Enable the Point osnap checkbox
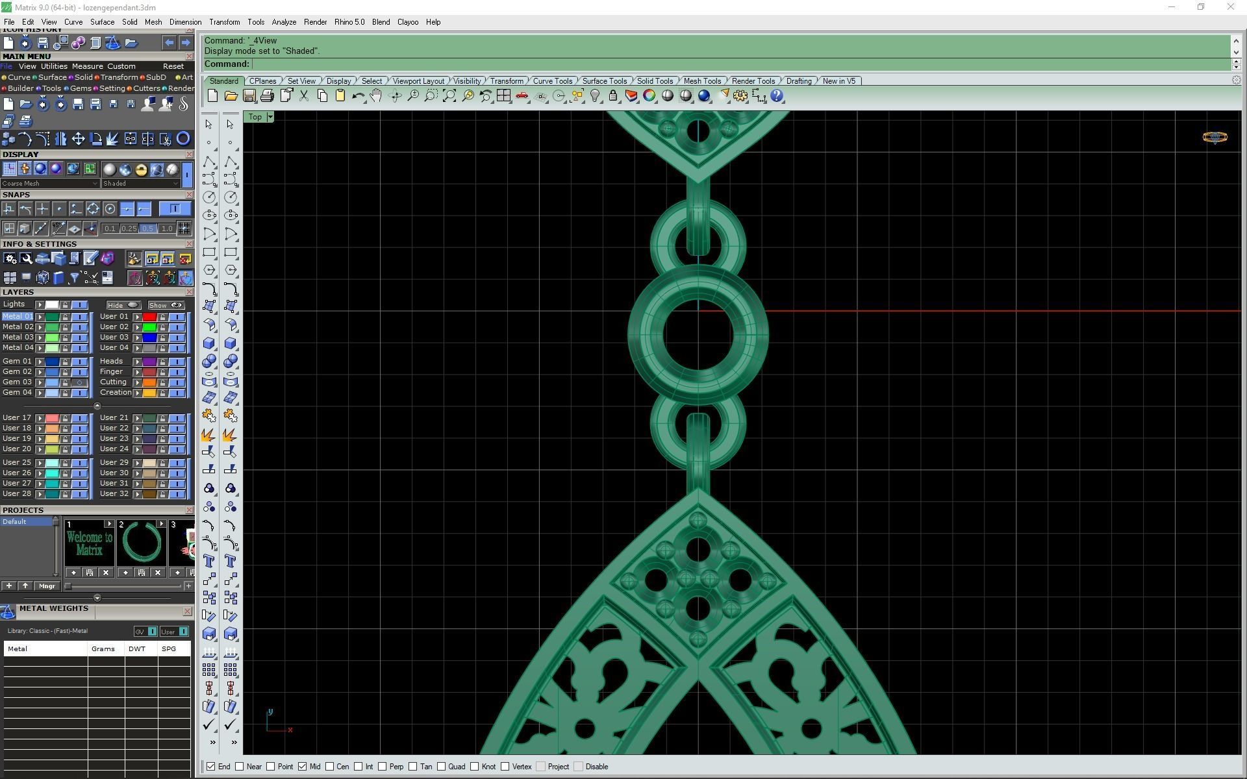 point(271,767)
